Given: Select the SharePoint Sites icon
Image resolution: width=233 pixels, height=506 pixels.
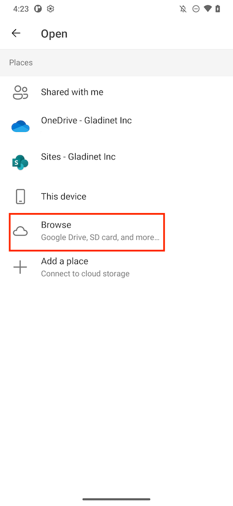Looking at the screenshot, I should pos(20,162).
